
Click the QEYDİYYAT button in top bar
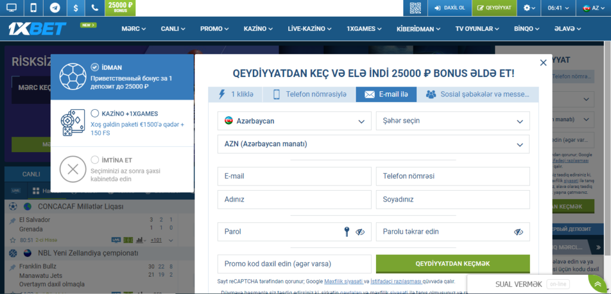(x=495, y=8)
